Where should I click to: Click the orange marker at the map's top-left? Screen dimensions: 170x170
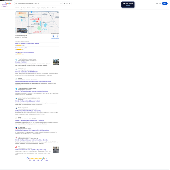click(x=19, y=13)
